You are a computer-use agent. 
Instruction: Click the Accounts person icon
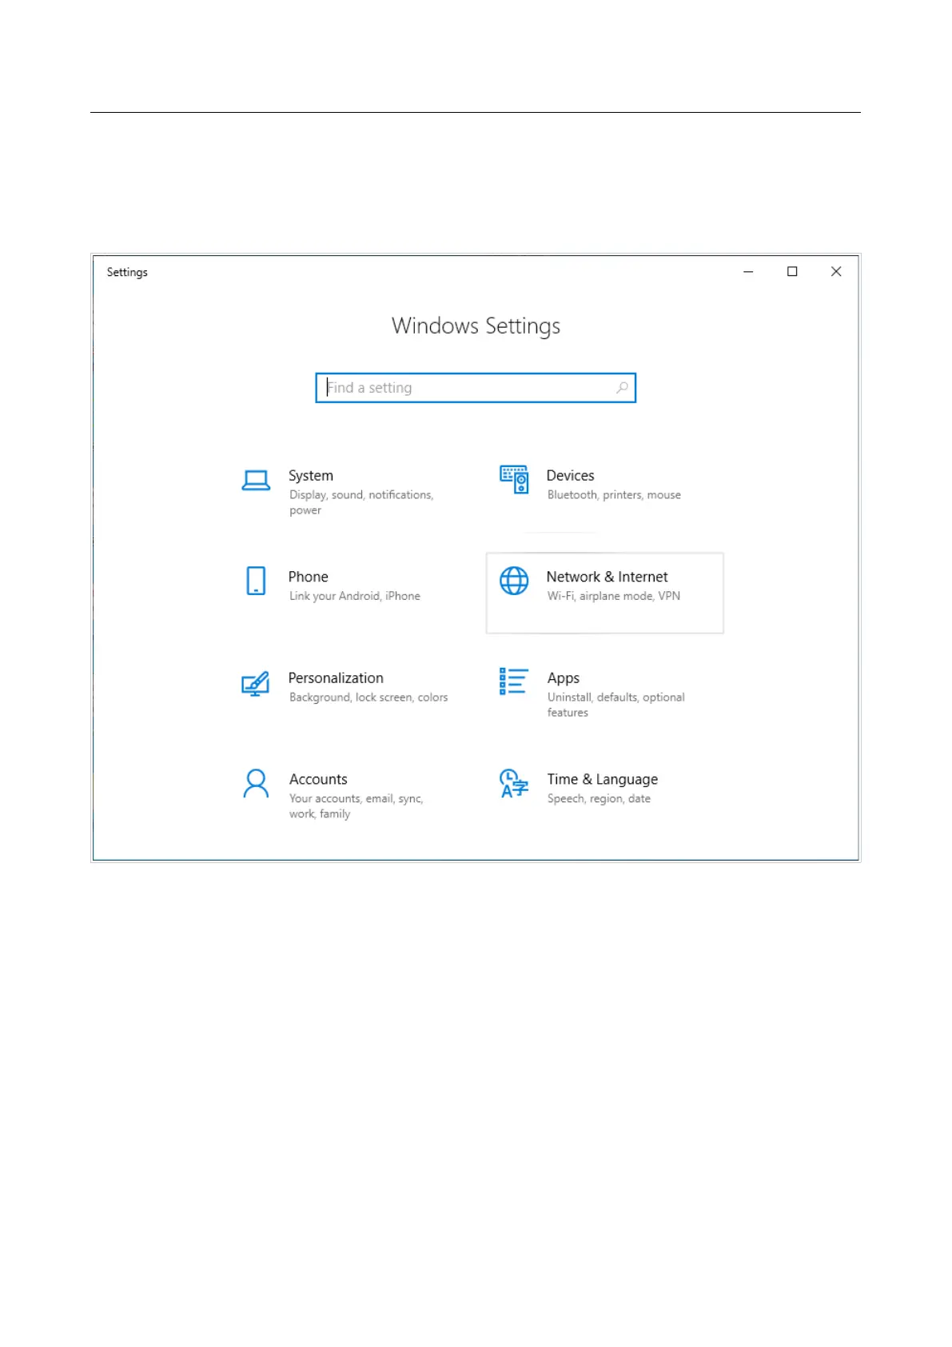pyautogui.click(x=256, y=784)
